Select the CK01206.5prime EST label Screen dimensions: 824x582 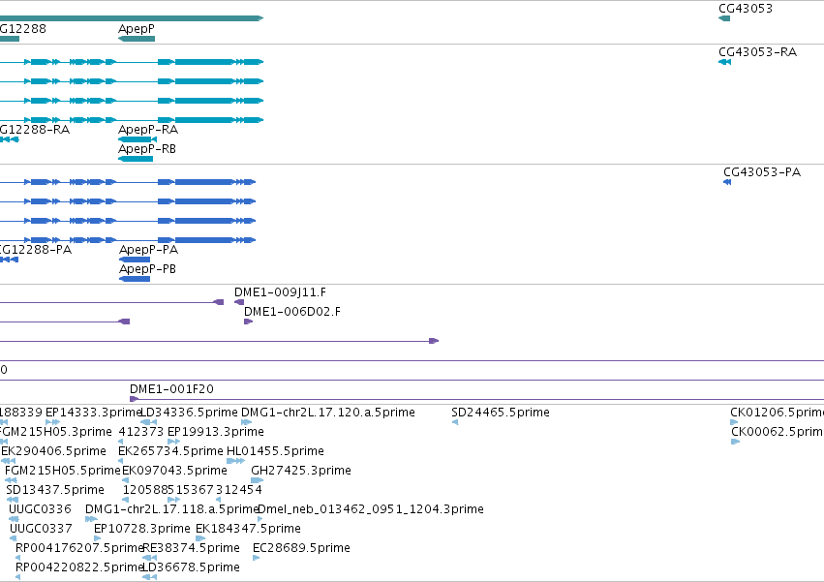(777, 413)
